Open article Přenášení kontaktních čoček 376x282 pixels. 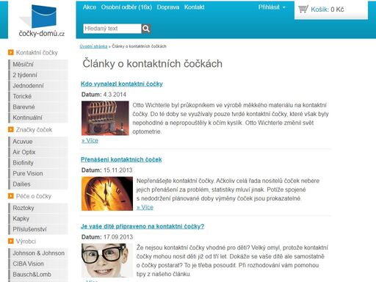[121, 159]
